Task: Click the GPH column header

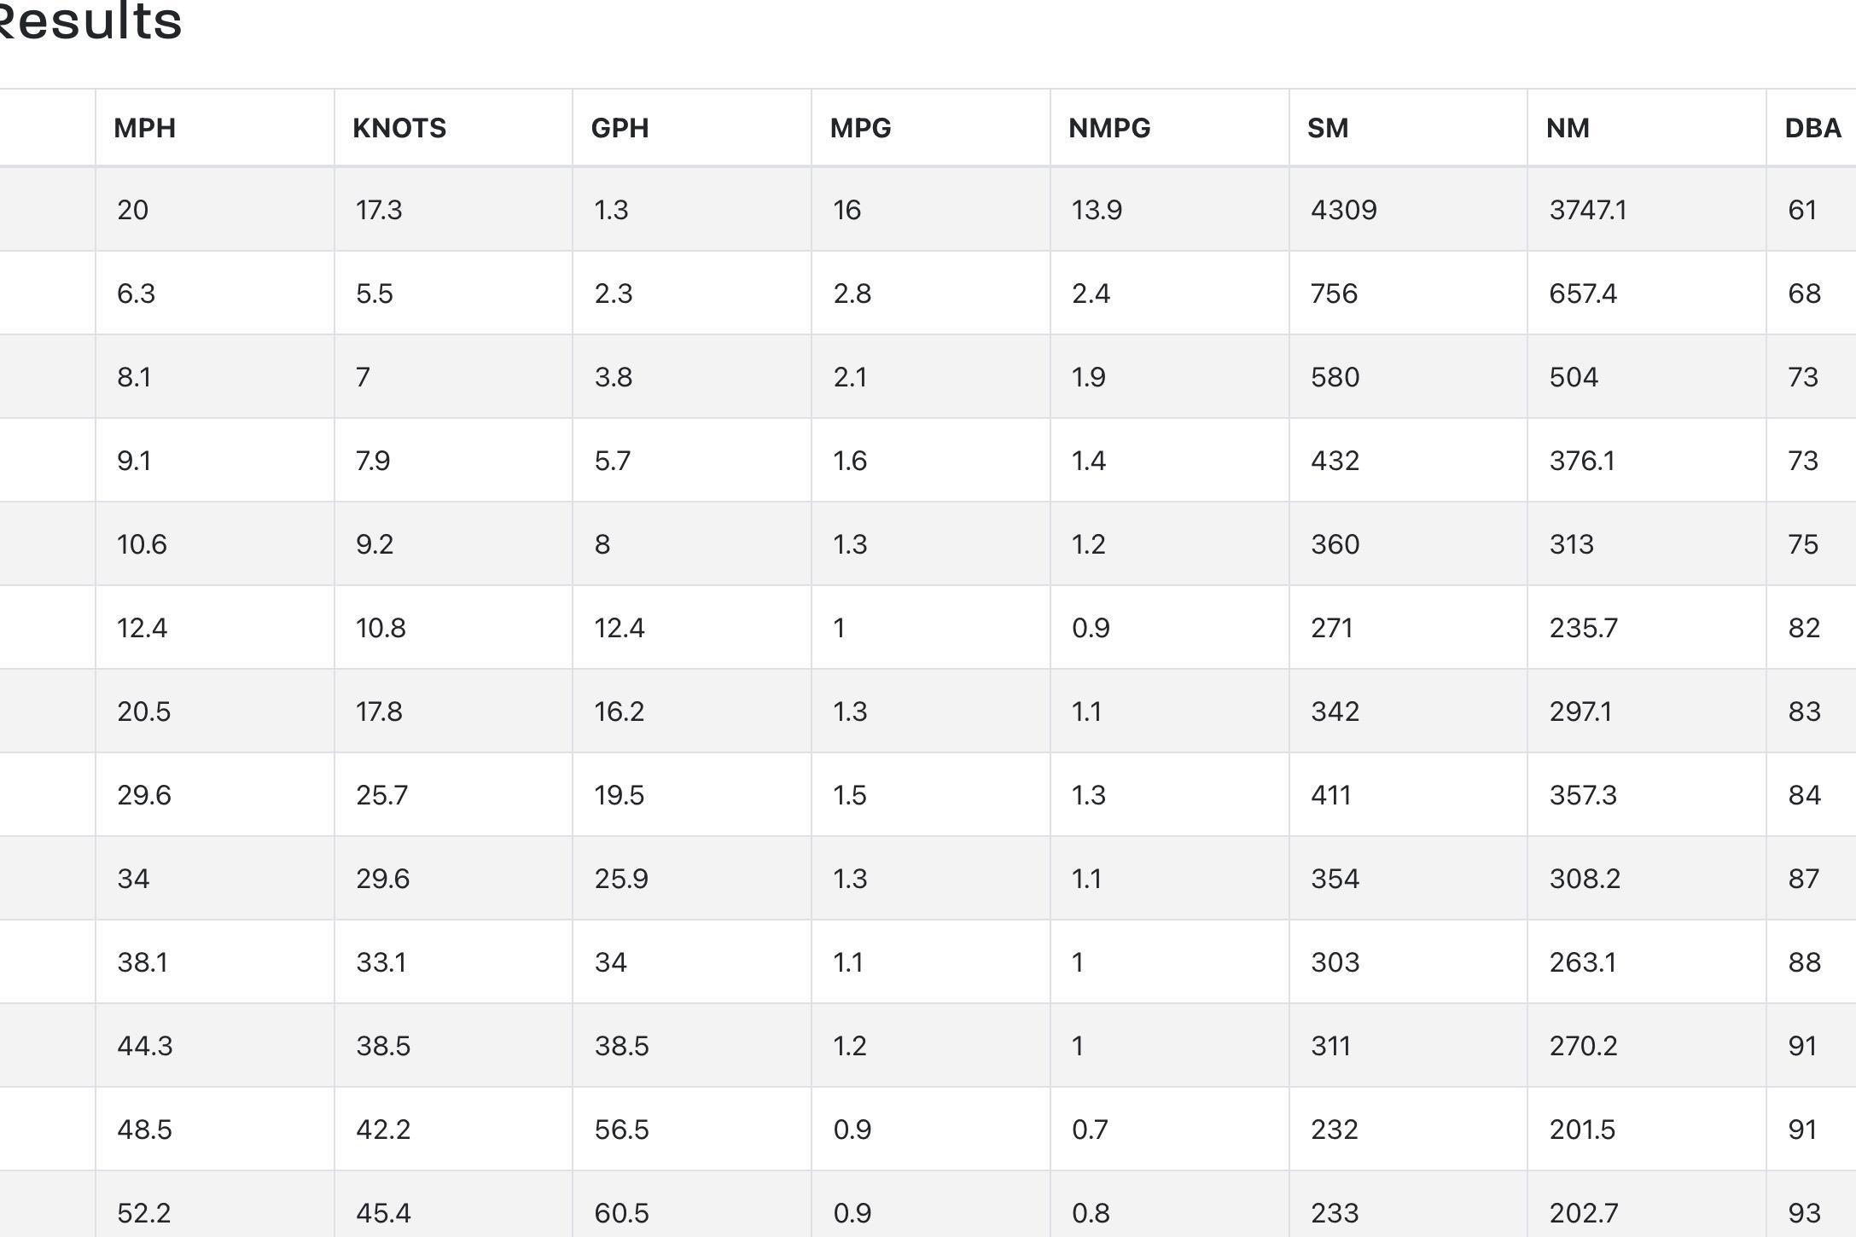Action: point(620,129)
